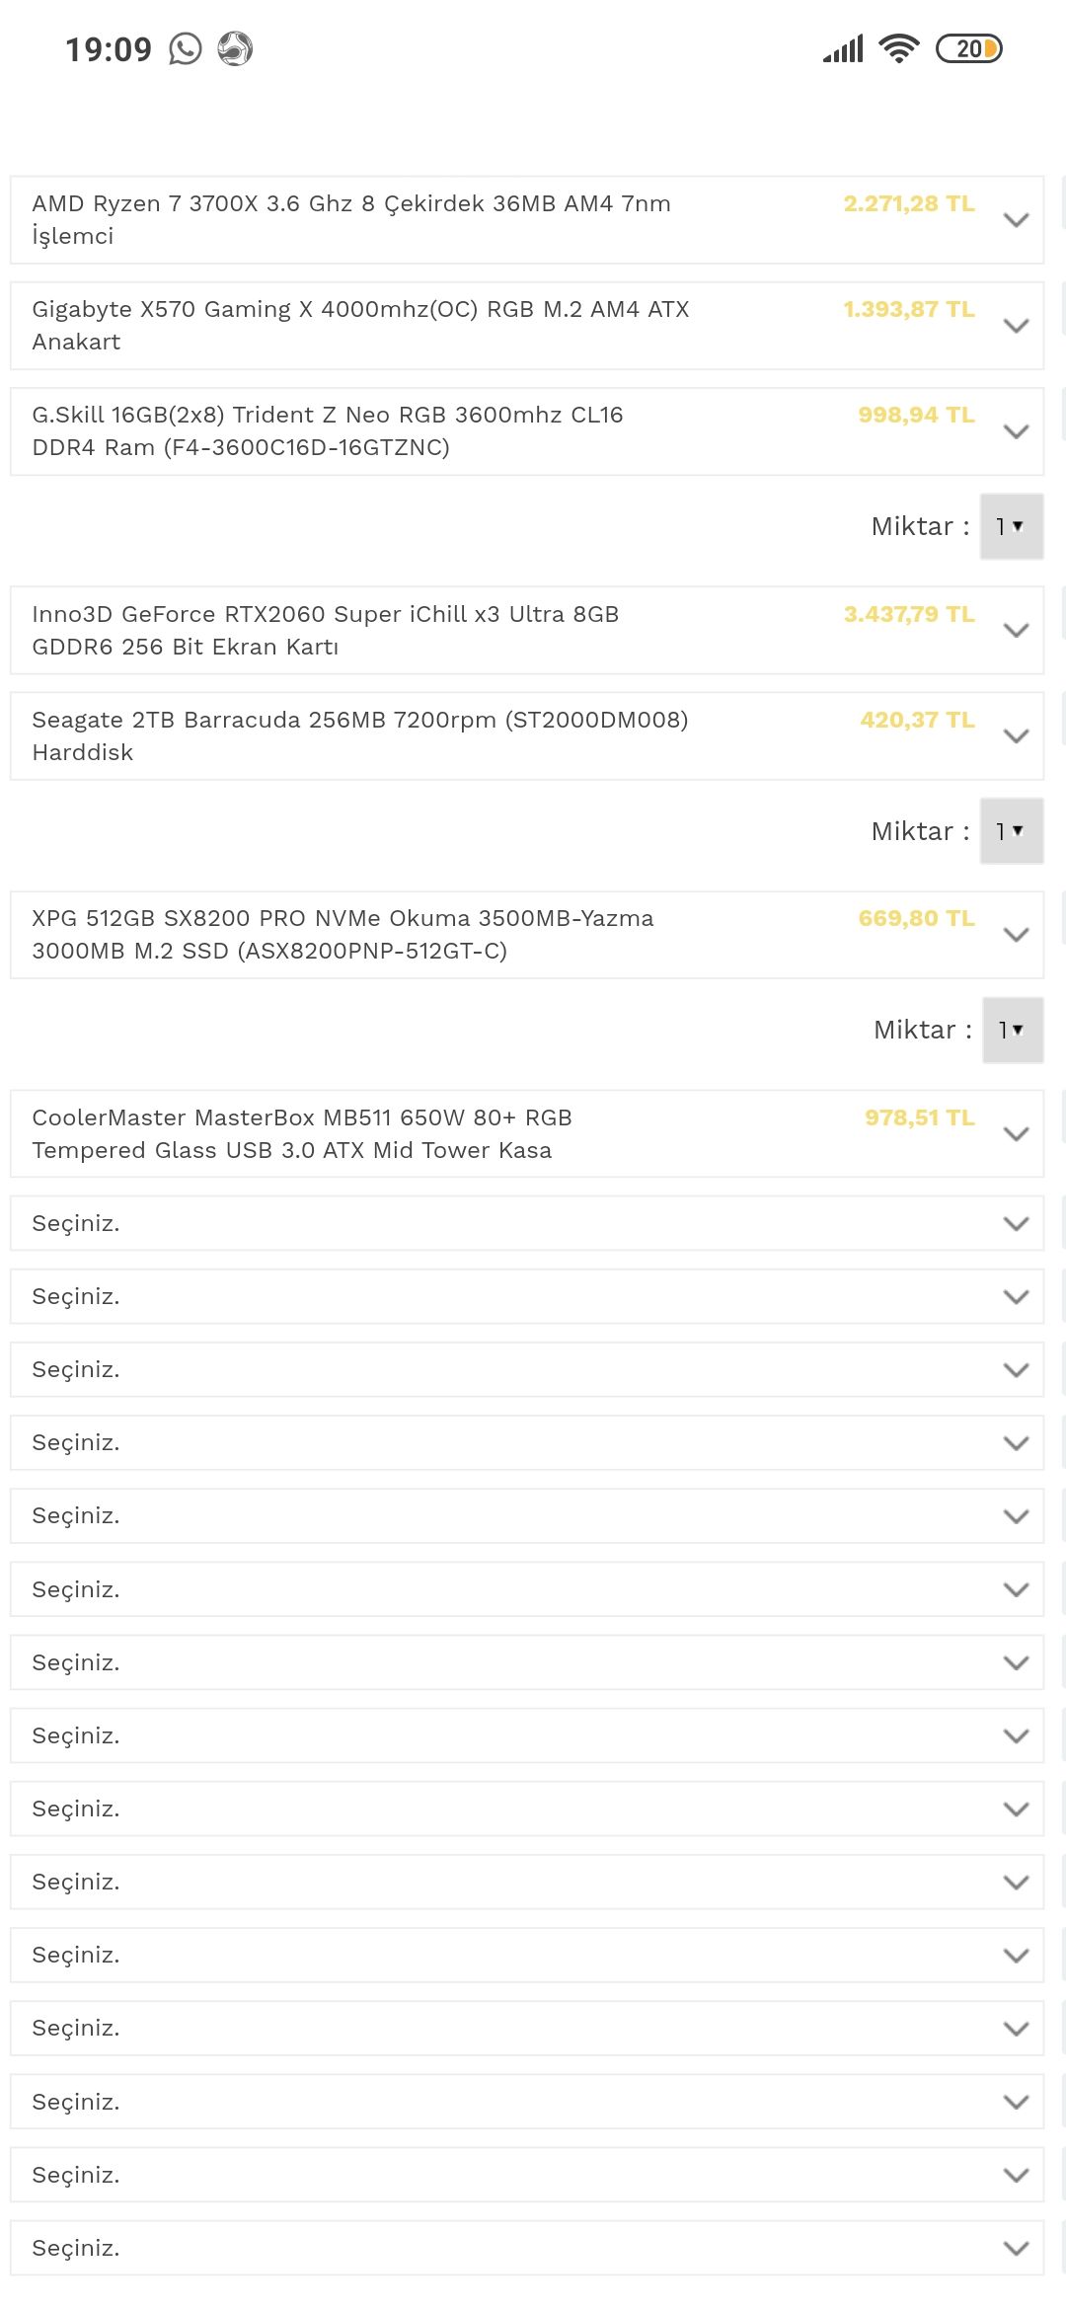
Task: Tap the Wi-Fi status icon
Action: click(898, 48)
